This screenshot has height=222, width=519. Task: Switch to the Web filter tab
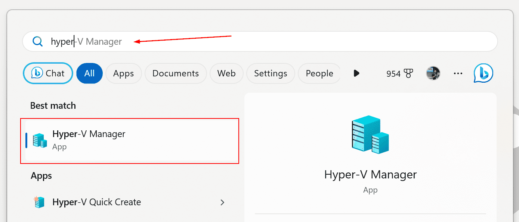click(226, 73)
